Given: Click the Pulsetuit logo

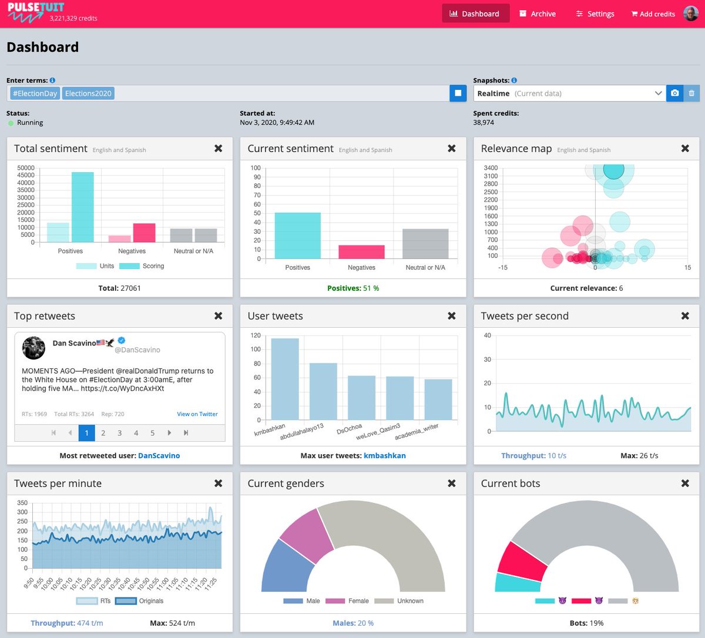Looking at the screenshot, I should click(35, 12).
